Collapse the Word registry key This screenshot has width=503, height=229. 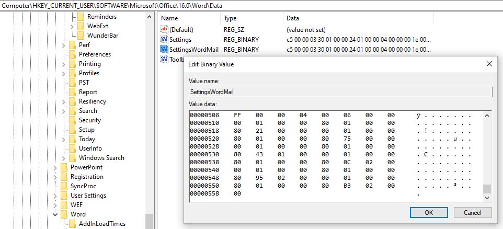pyautogui.click(x=55, y=214)
